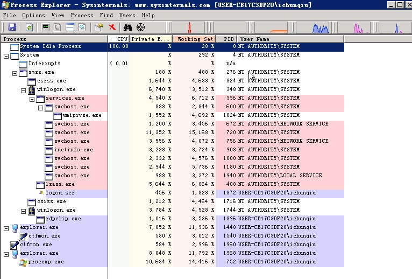
Task: Click the pink-purple I/O mini graph
Action: point(354,27)
